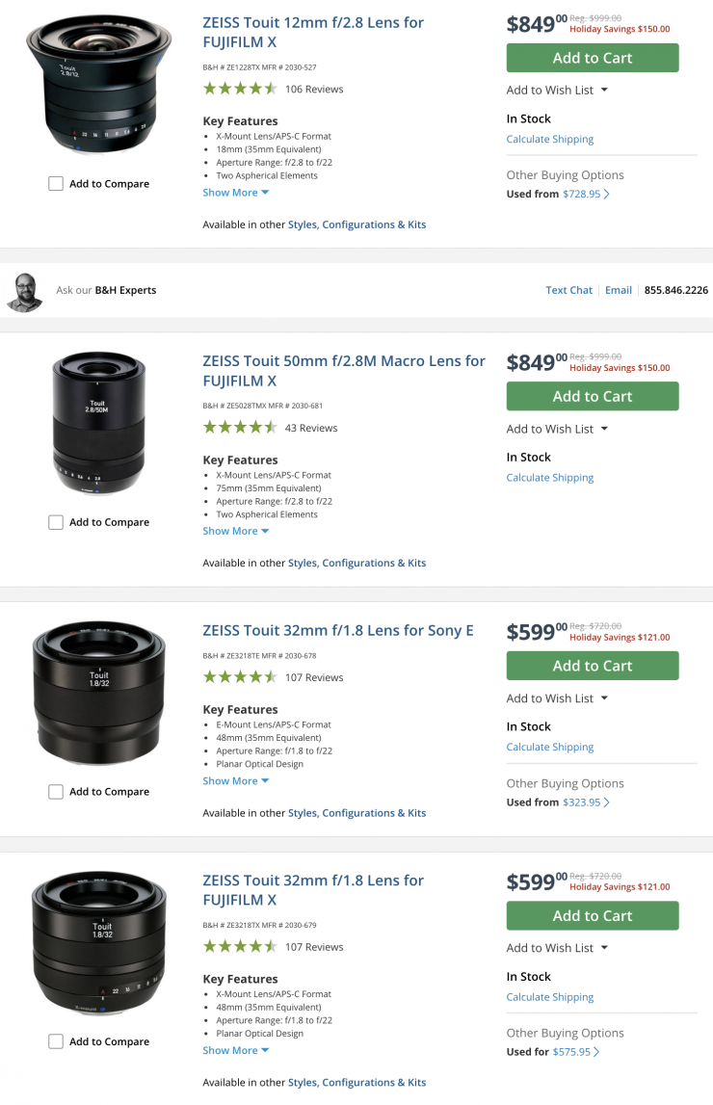713x1105 pixels.
Task: Check Add to Compare for Touit 50mm Macro
Action: pos(56,522)
